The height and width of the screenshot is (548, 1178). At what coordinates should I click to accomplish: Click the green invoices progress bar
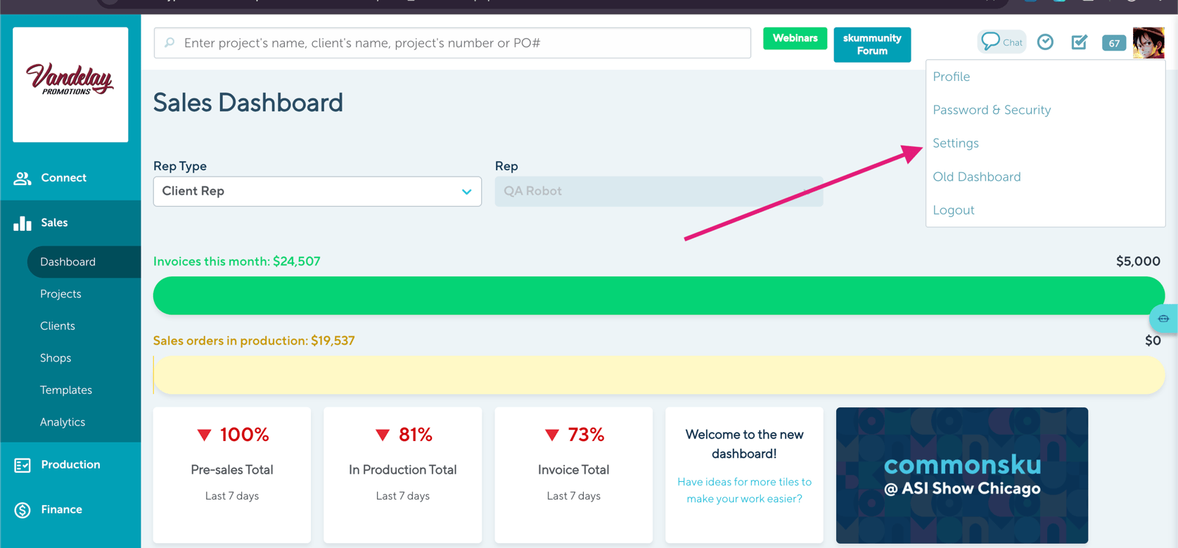(659, 295)
